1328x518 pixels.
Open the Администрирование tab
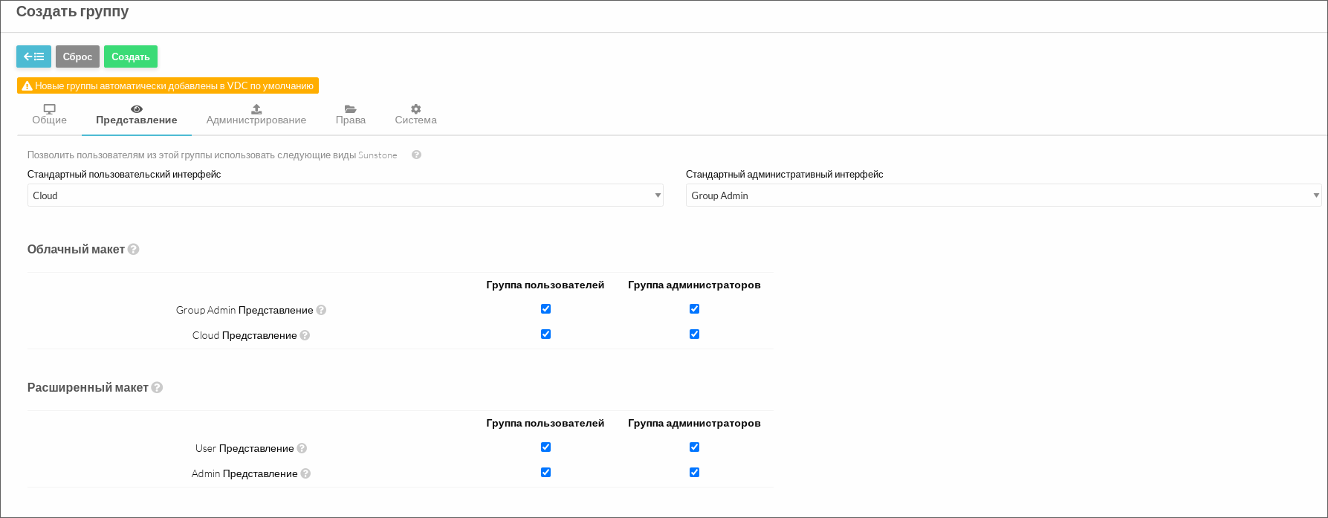point(256,114)
